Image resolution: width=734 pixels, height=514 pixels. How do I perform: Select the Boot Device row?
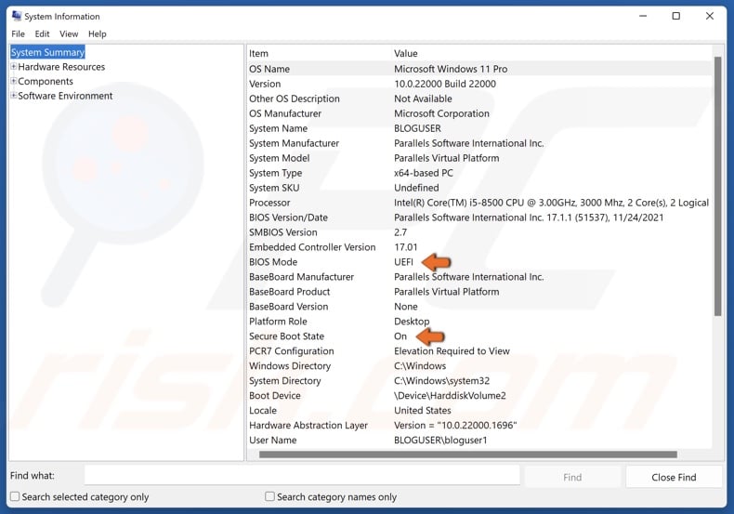479,396
